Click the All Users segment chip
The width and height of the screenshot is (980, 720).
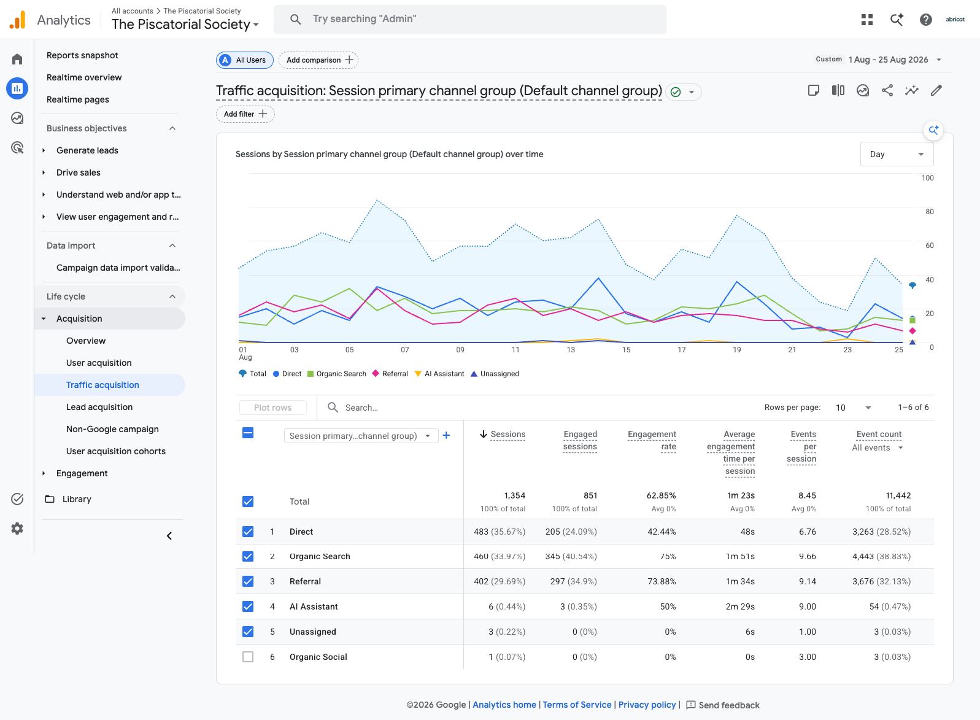point(245,60)
